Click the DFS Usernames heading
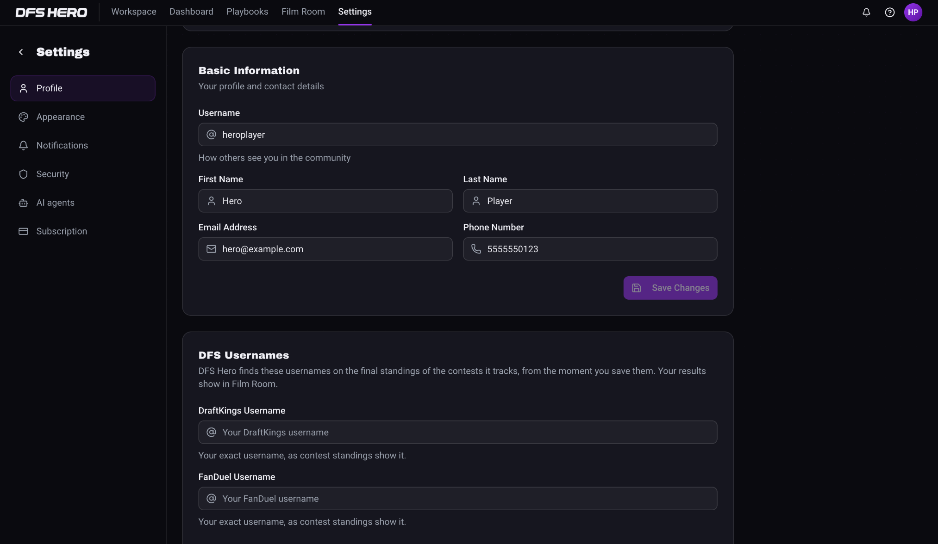This screenshot has width=938, height=544. pos(244,355)
